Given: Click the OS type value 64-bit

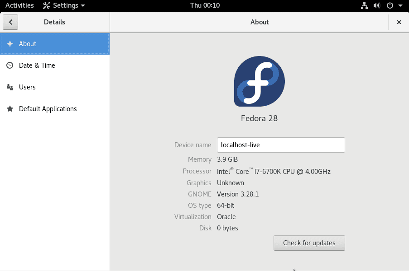Looking at the screenshot, I should point(226,206).
